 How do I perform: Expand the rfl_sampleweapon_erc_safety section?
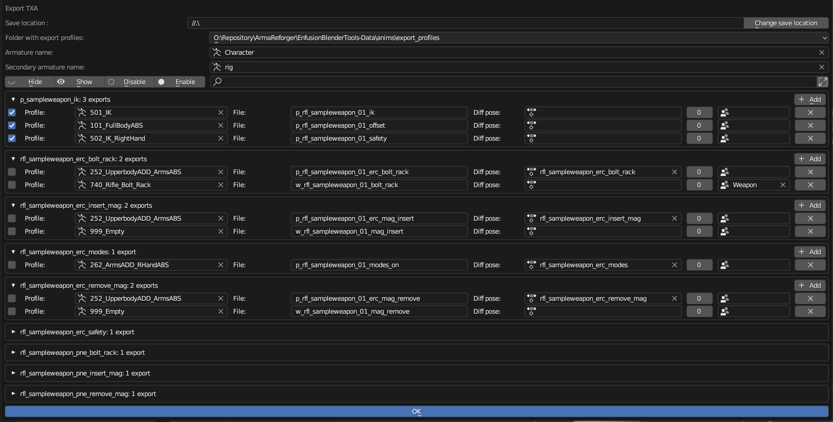(x=14, y=332)
